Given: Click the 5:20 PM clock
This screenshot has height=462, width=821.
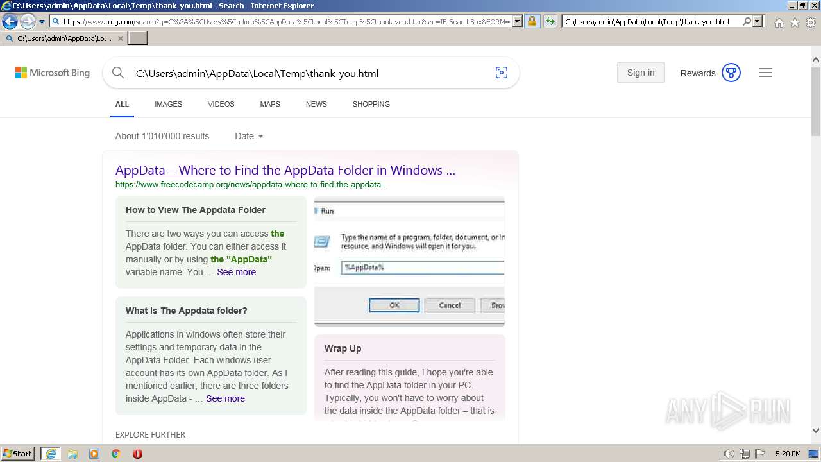Looking at the screenshot, I should coord(788,454).
